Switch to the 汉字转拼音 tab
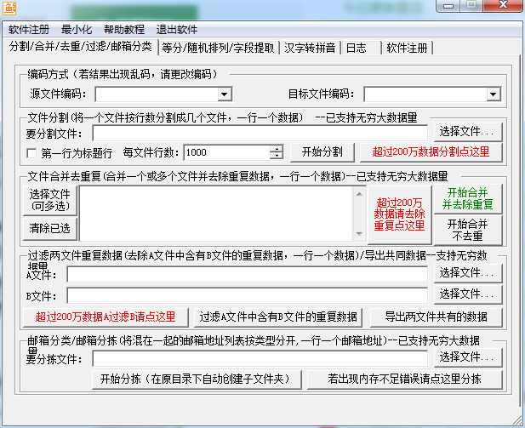 click(x=310, y=48)
